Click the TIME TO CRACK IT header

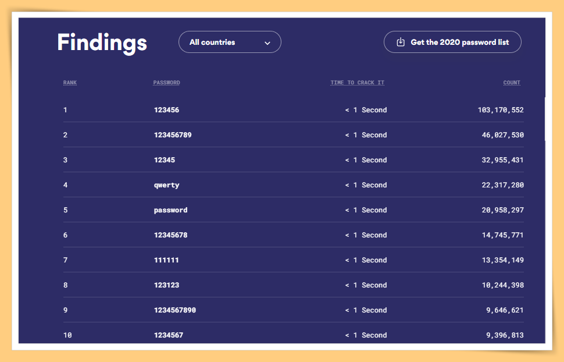tap(357, 83)
